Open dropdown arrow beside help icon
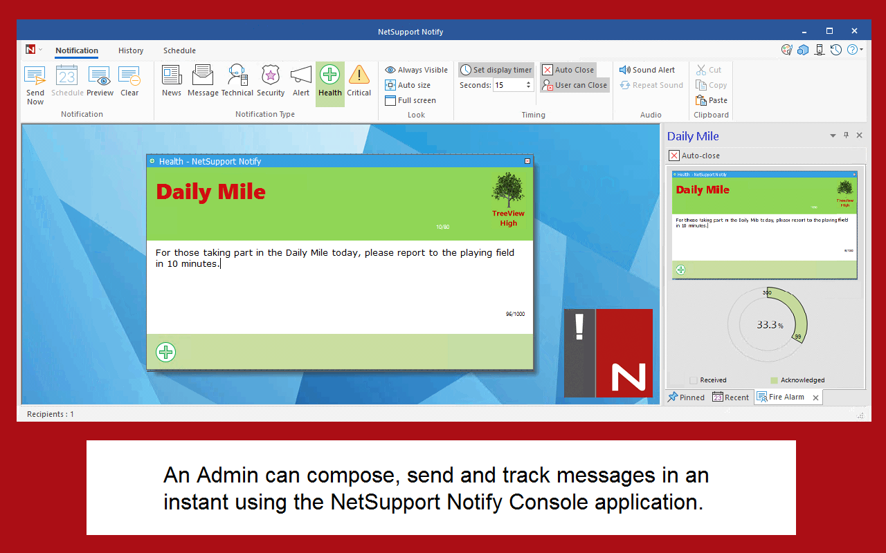886x553 pixels. [862, 50]
